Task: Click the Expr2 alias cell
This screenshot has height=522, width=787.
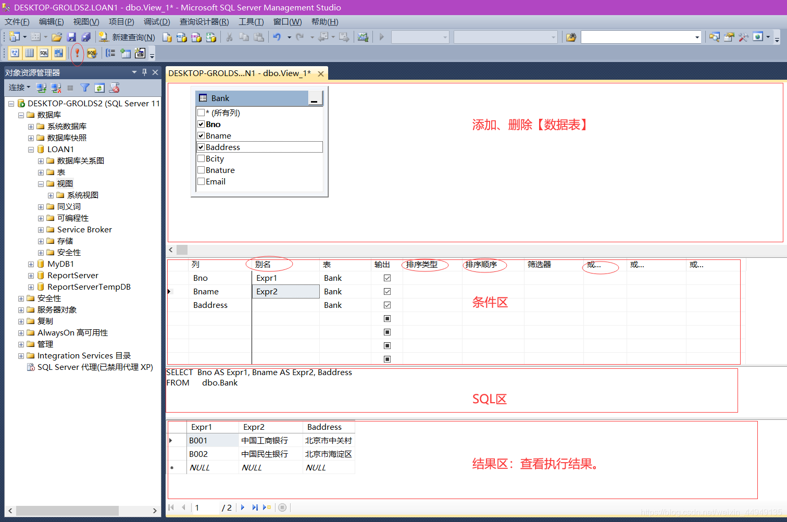Action: (x=286, y=291)
